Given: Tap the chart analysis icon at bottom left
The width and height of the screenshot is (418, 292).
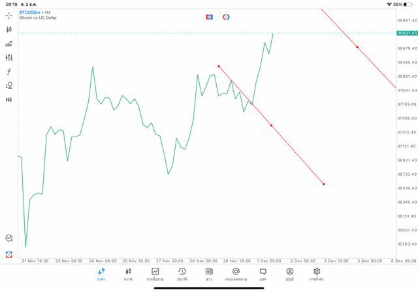Looking at the screenshot, I should (x=9, y=238).
